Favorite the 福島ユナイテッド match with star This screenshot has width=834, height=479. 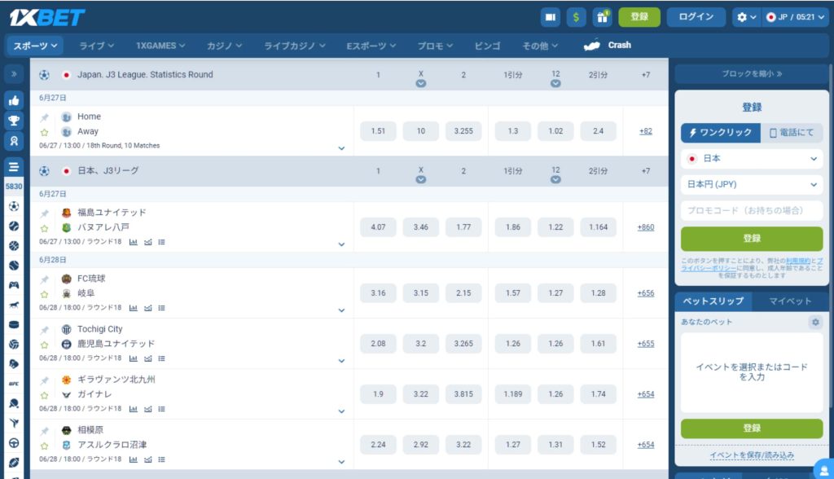click(45, 228)
